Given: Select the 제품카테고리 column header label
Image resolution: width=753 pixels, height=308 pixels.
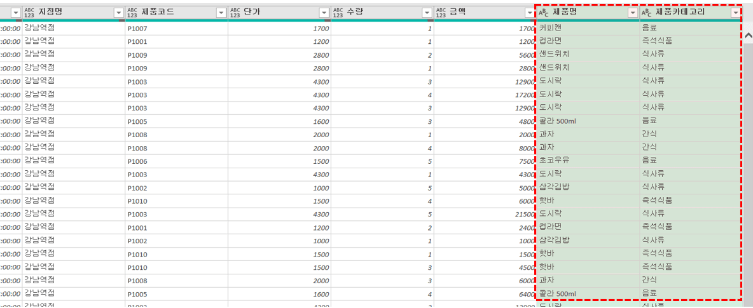Looking at the screenshot, I should point(680,12).
